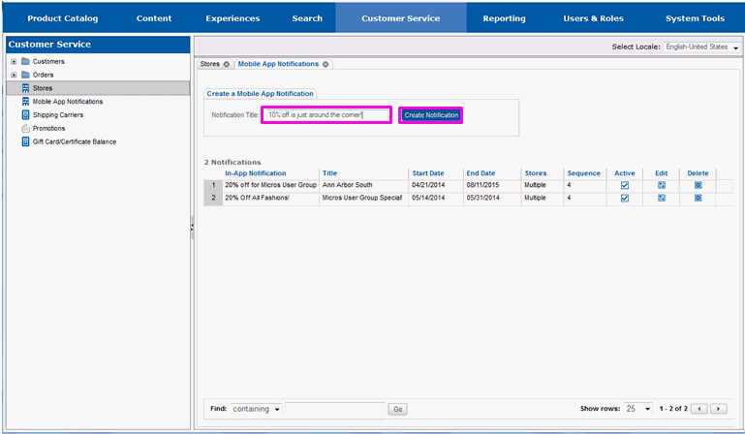Click the Create Notification button
The width and height of the screenshot is (745, 434).
click(x=431, y=115)
